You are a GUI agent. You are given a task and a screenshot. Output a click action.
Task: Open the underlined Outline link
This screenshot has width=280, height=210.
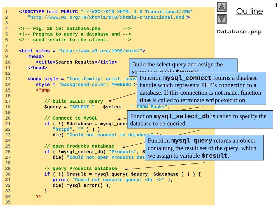[249, 11]
